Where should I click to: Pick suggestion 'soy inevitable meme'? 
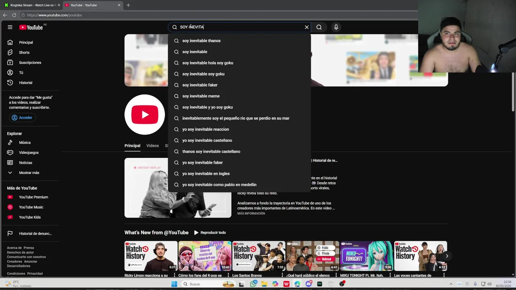tap(239, 96)
